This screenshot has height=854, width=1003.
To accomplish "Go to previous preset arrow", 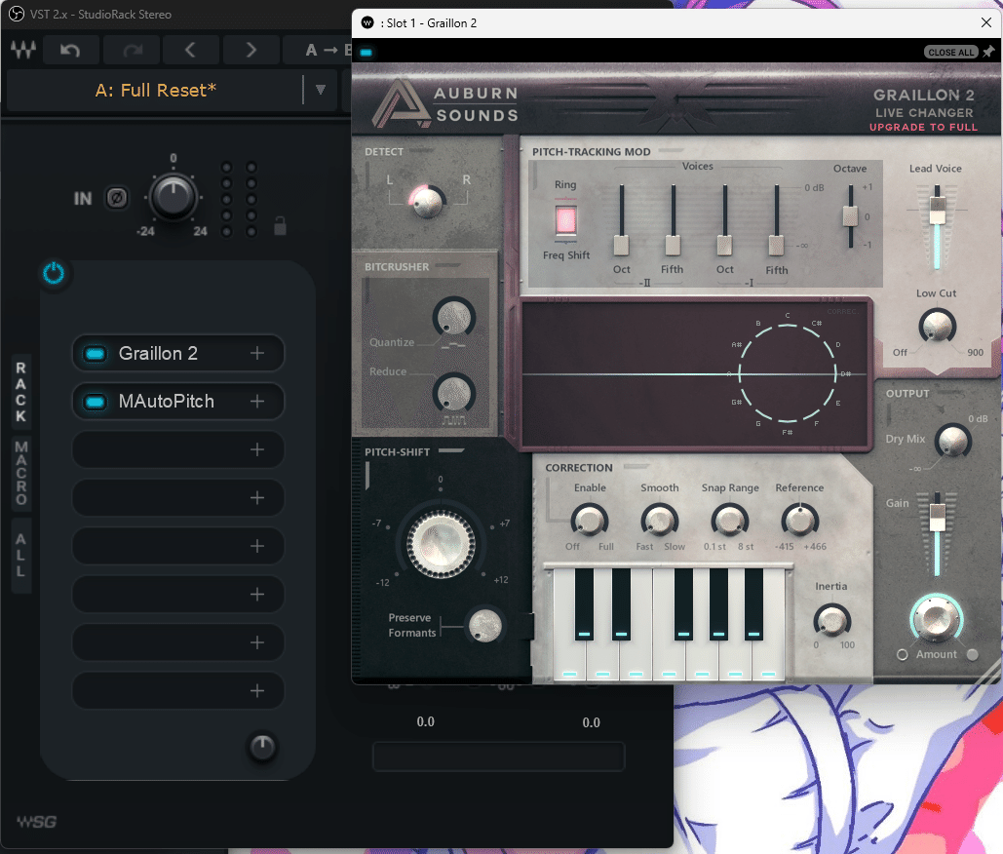I will click(x=191, y=50).
